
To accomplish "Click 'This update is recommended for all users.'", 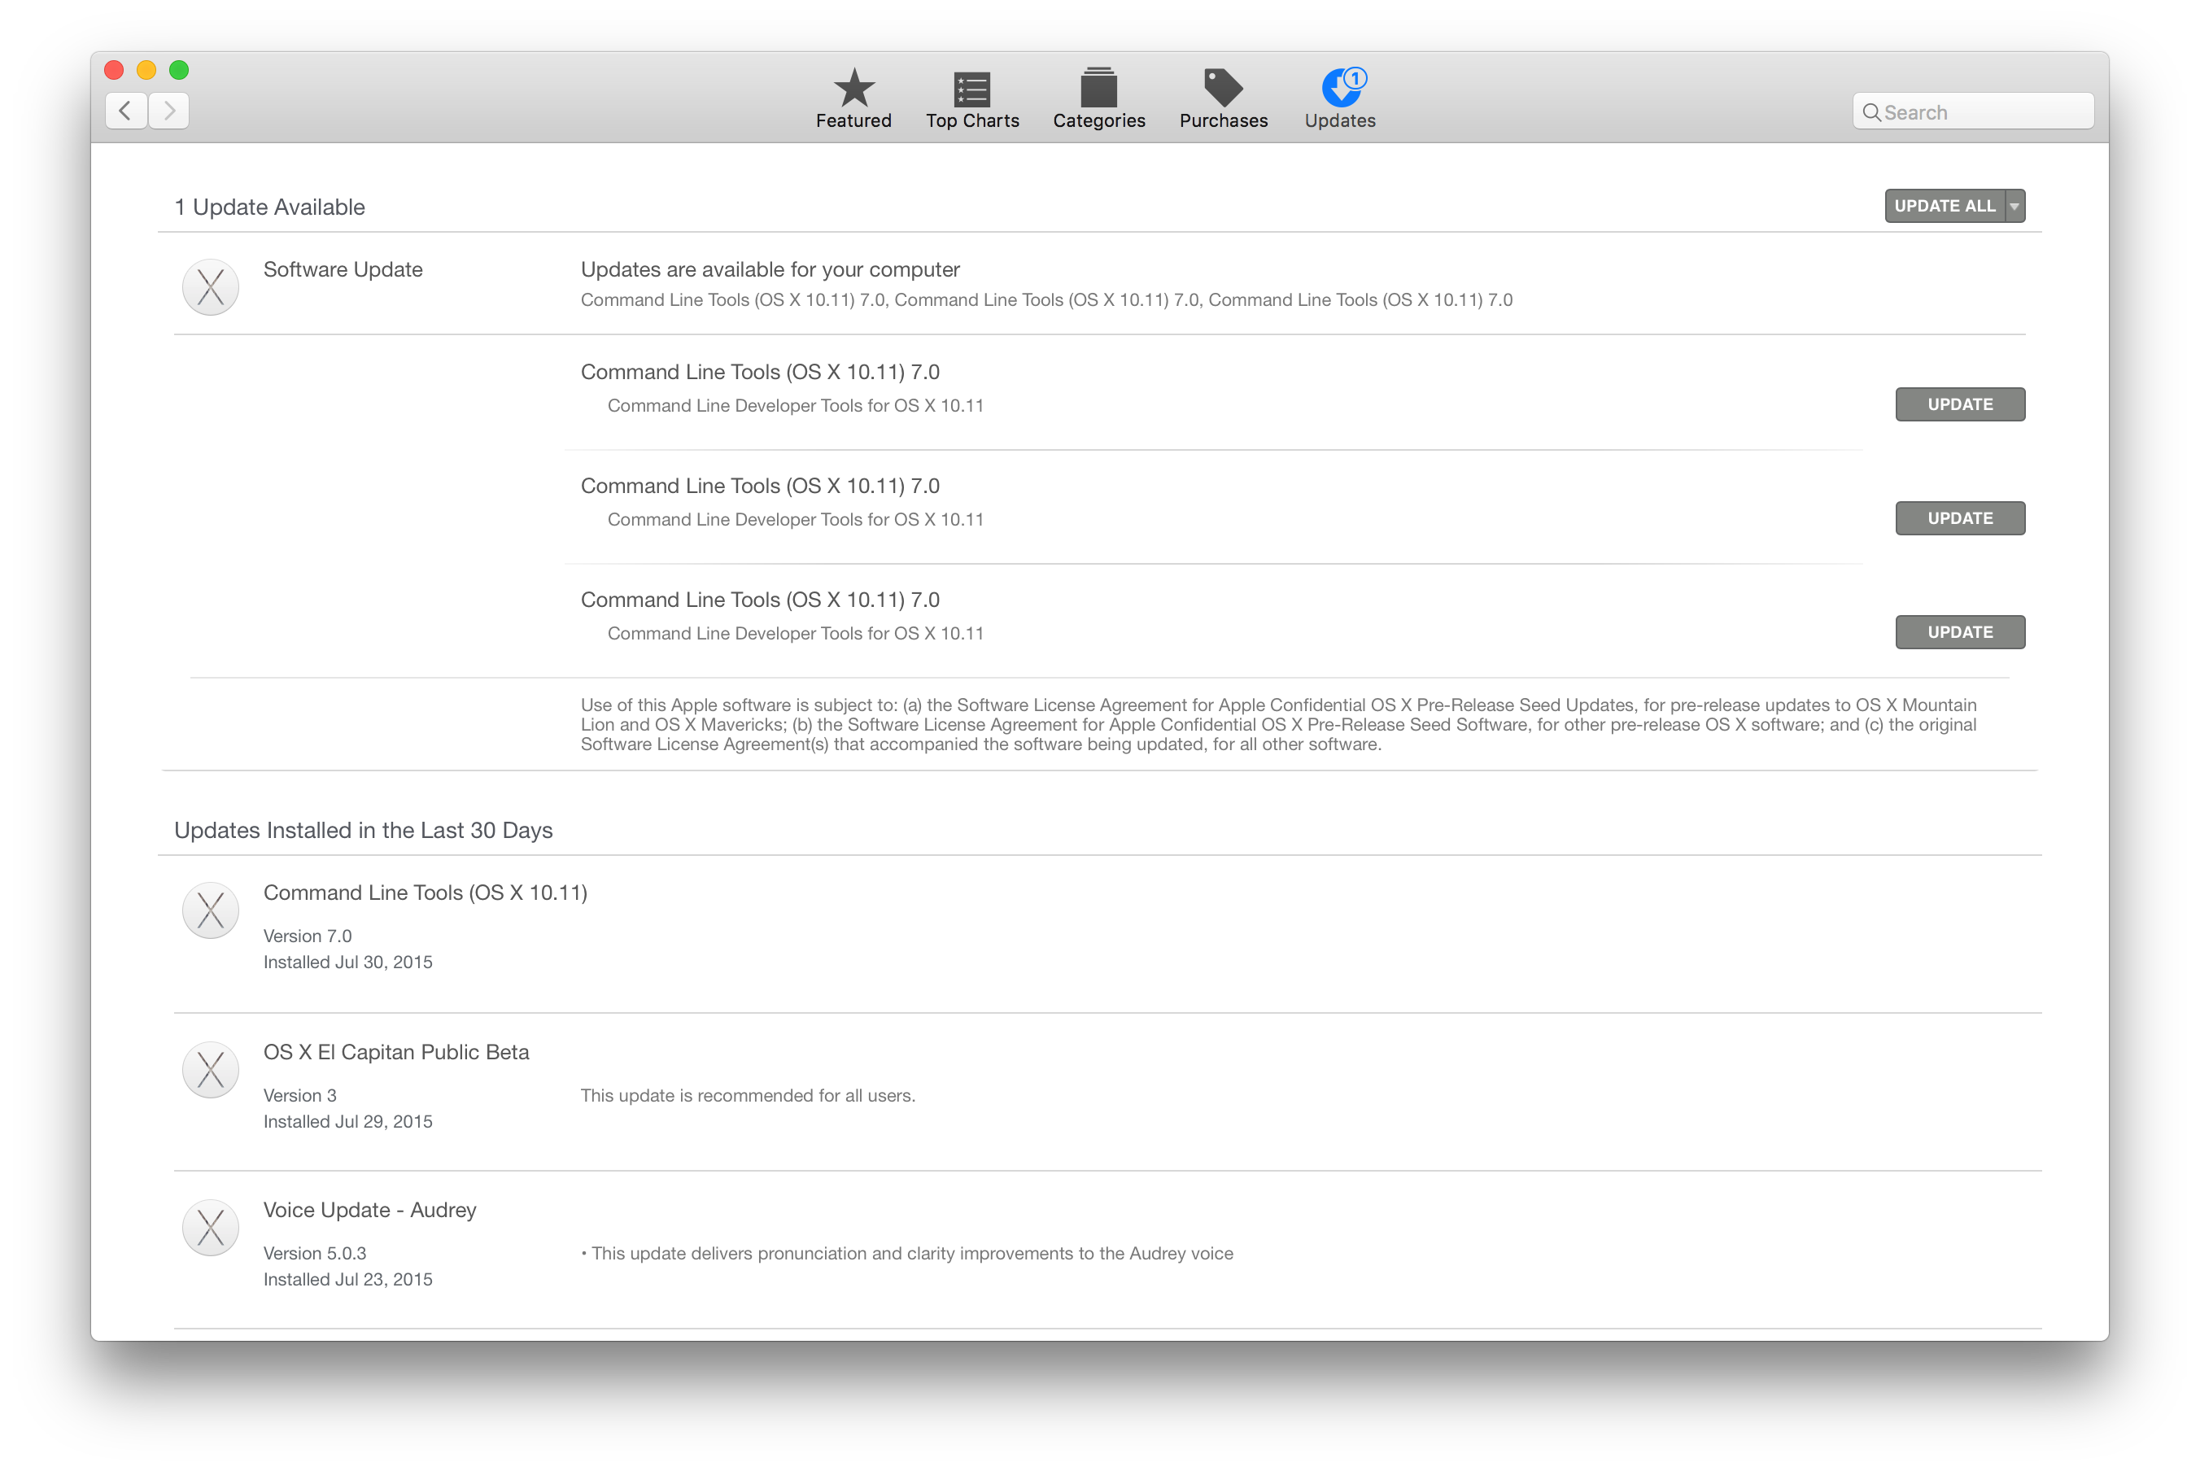I will click(748, 1096).
